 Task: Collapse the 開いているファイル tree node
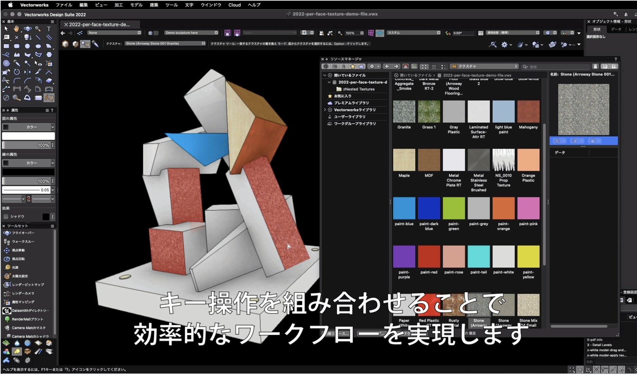pos(325,75)
